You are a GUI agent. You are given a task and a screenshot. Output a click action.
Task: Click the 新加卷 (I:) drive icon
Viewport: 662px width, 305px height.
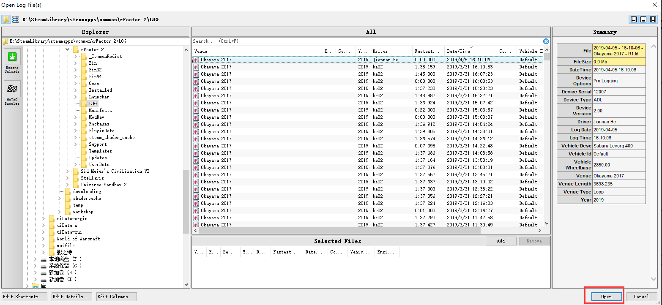pos(44,279)
